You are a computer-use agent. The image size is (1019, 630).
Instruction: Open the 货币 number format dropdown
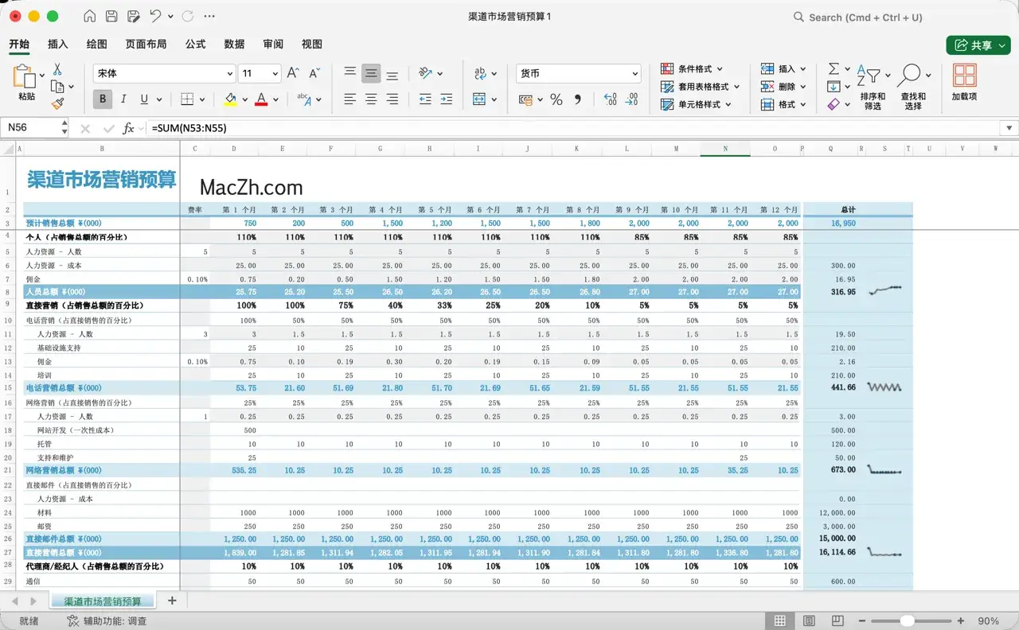578,73
